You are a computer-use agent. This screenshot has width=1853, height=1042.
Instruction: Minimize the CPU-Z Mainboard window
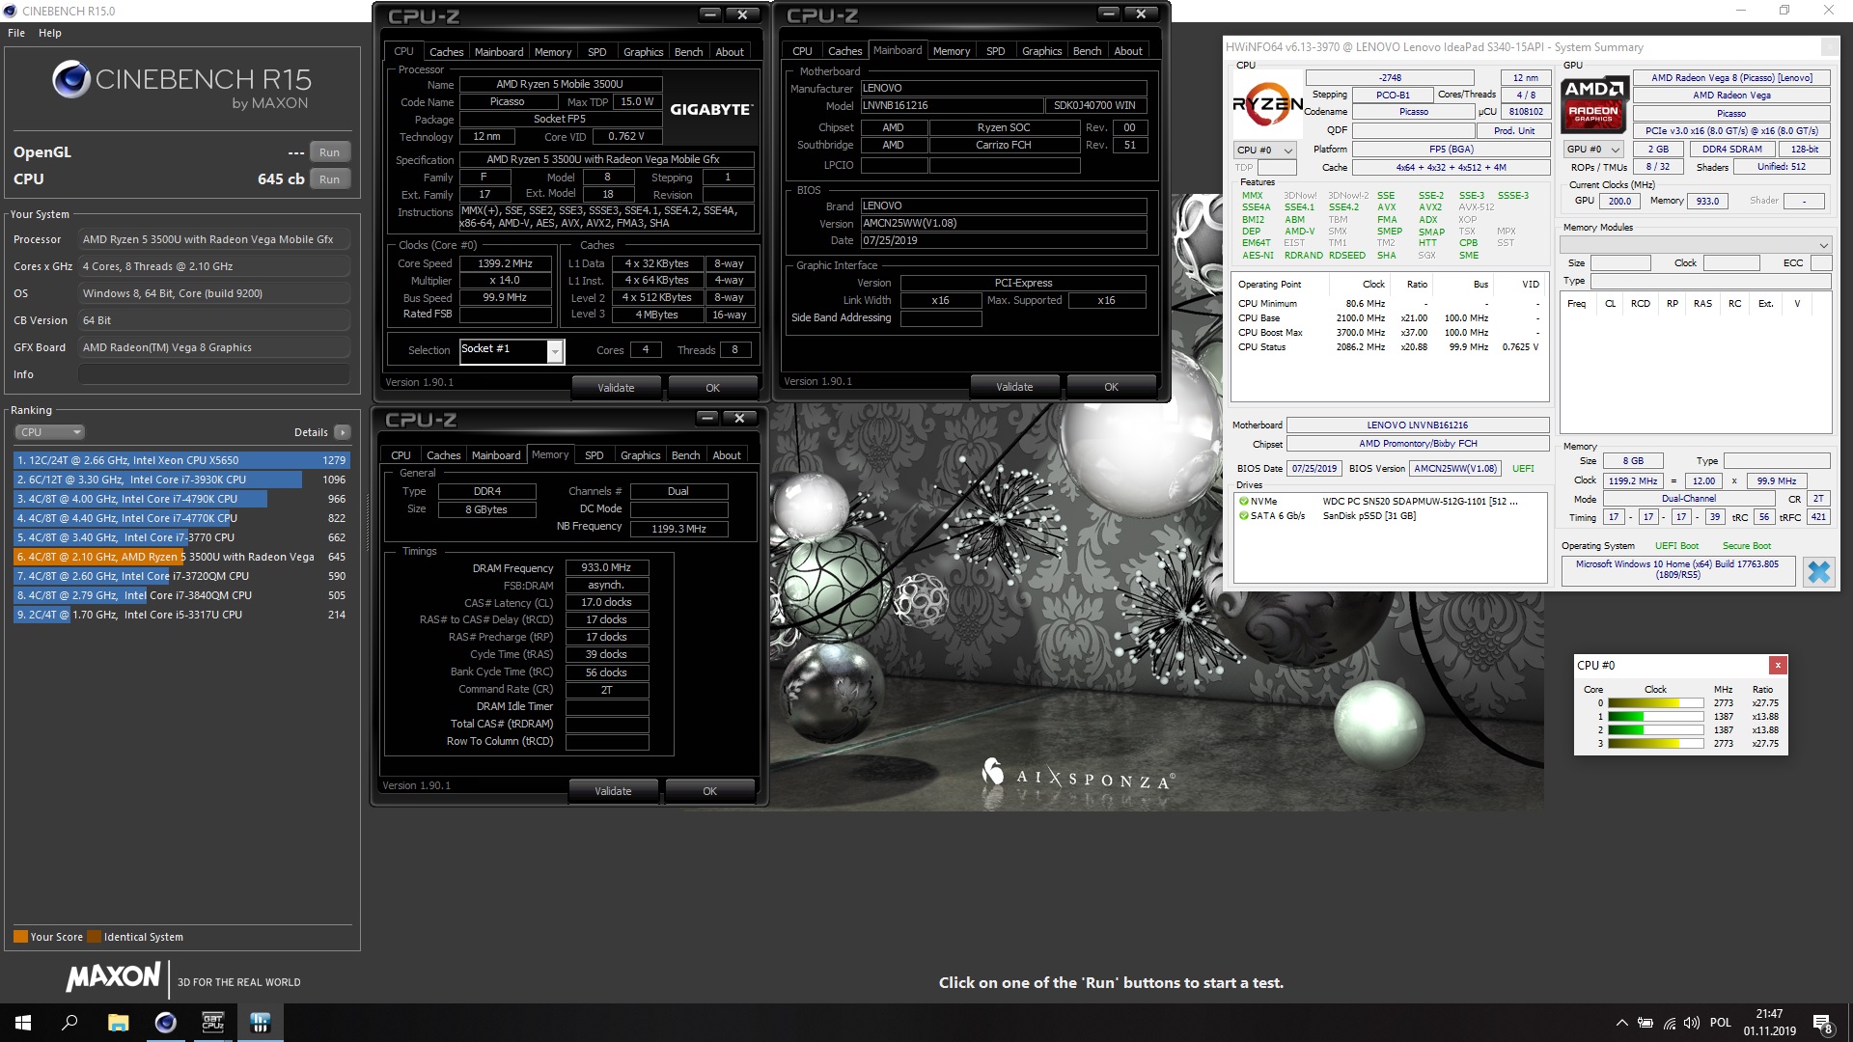(1109, 14)
